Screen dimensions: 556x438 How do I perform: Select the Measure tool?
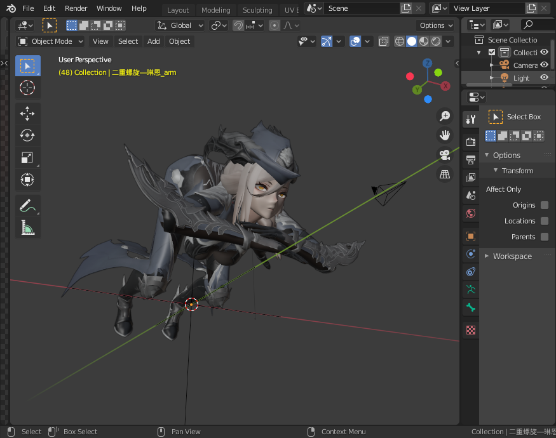[x=27, y=227]
